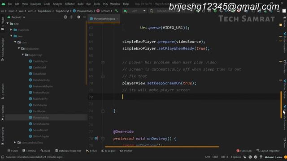
Task: Click the Collapse All icon in Project panel
Action: coord(71,17)
